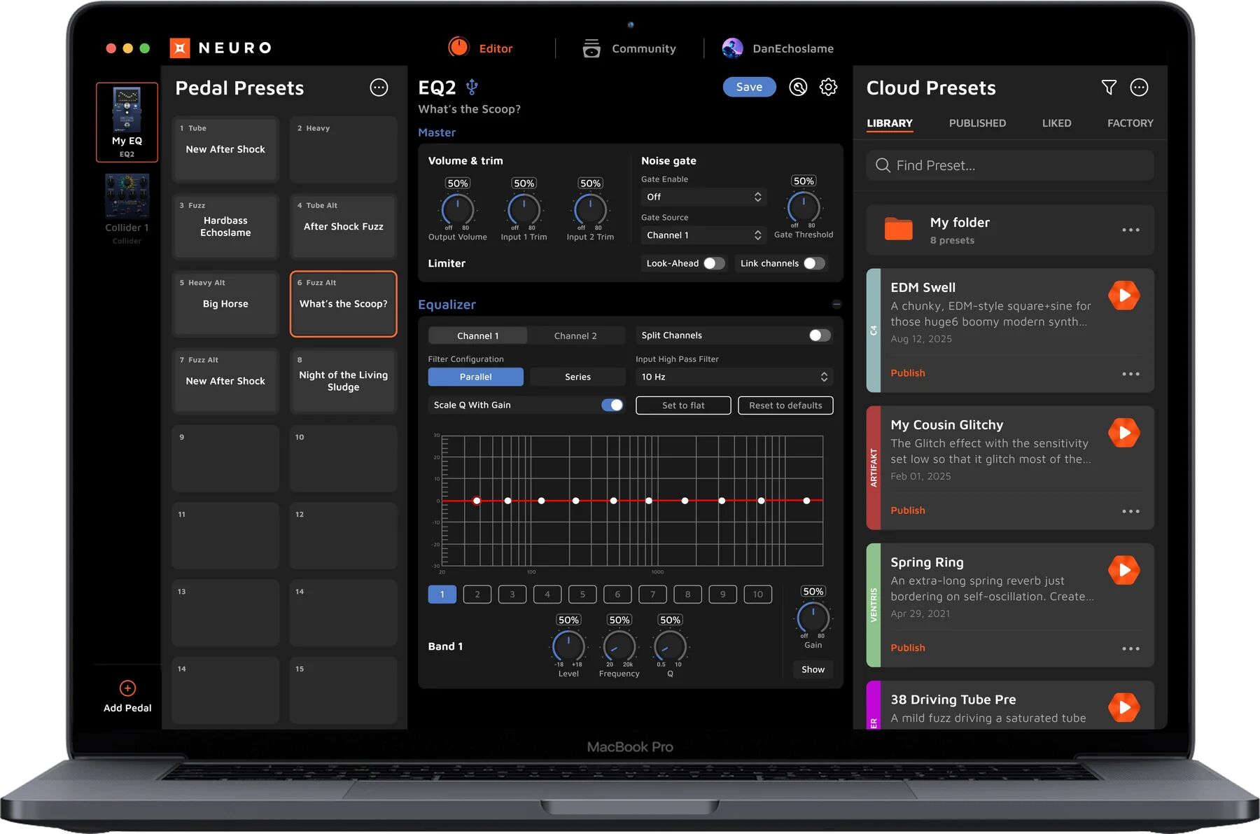
Task: Open the Factory tab
Action: (1130, 123)
